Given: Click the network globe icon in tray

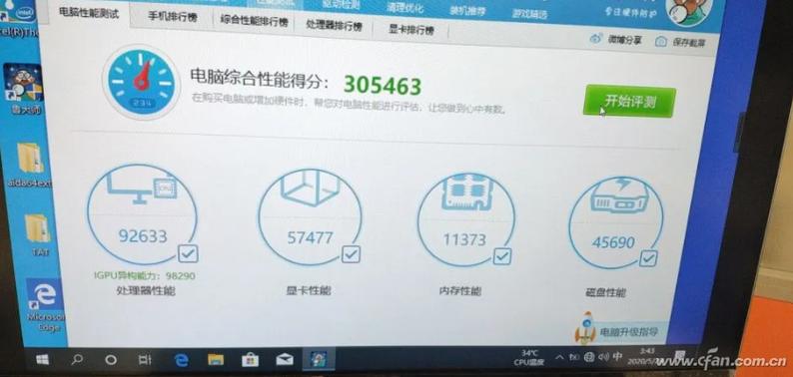Looking at the screenshot, I should (588, 357).
